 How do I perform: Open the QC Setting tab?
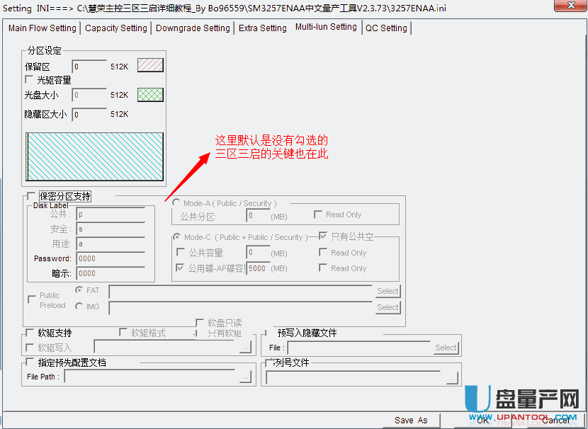tap(386, 28)
